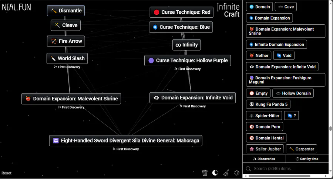Screen dimensions: 333x179
Task: Mute sound with speaker icon
Action: tap(236, 173)
